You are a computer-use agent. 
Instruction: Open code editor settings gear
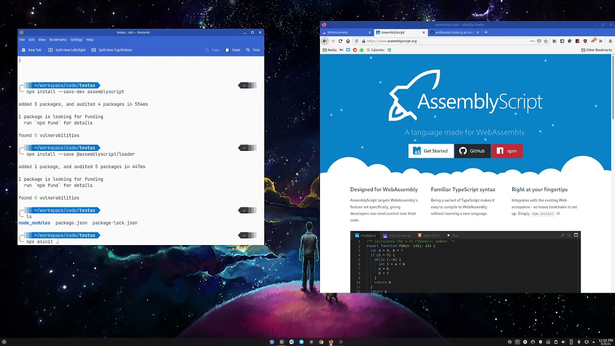click(x=569, y=235)
